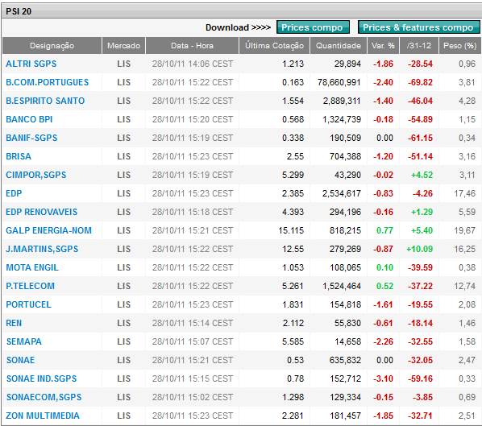Click EDP RENOVAVEIS year change +1.29
This screenshot has height=426, width=482.
[x=422, y=212]
